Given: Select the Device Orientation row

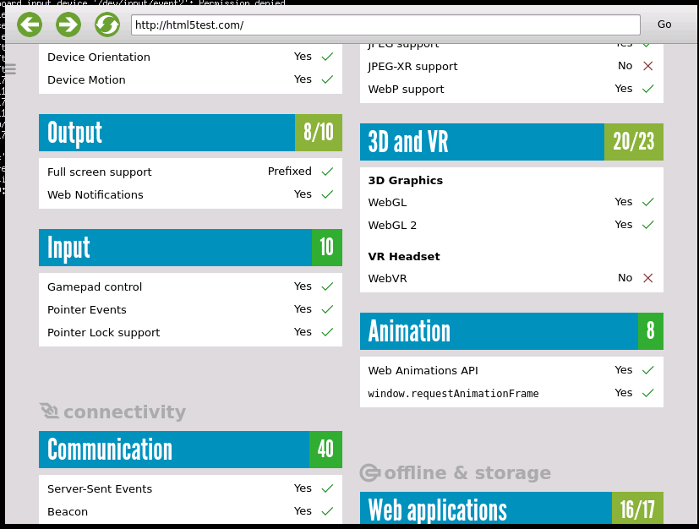Looking at the screenshot, I should coord(190,57).
